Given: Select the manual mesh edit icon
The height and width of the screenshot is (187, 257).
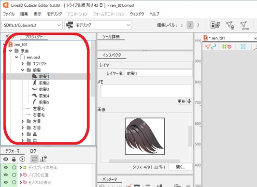Looking at the screenshot, I should (230, 25).
